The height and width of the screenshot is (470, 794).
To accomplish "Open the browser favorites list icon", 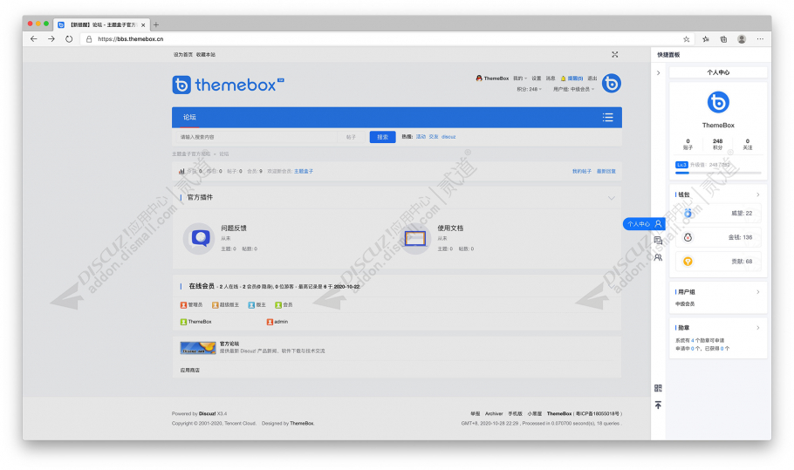I will tap(705, 39).
